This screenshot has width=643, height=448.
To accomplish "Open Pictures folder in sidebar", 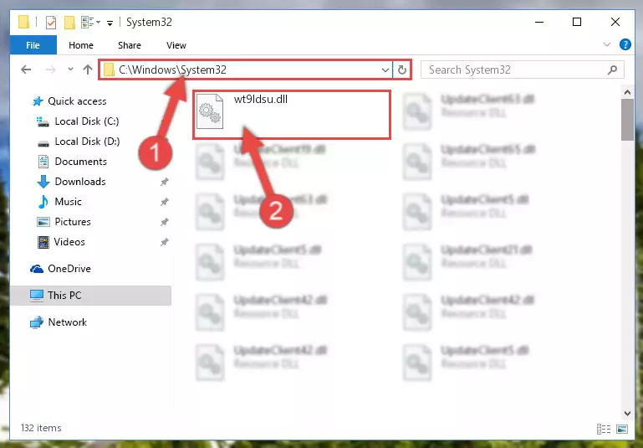I will click(73, 222).
